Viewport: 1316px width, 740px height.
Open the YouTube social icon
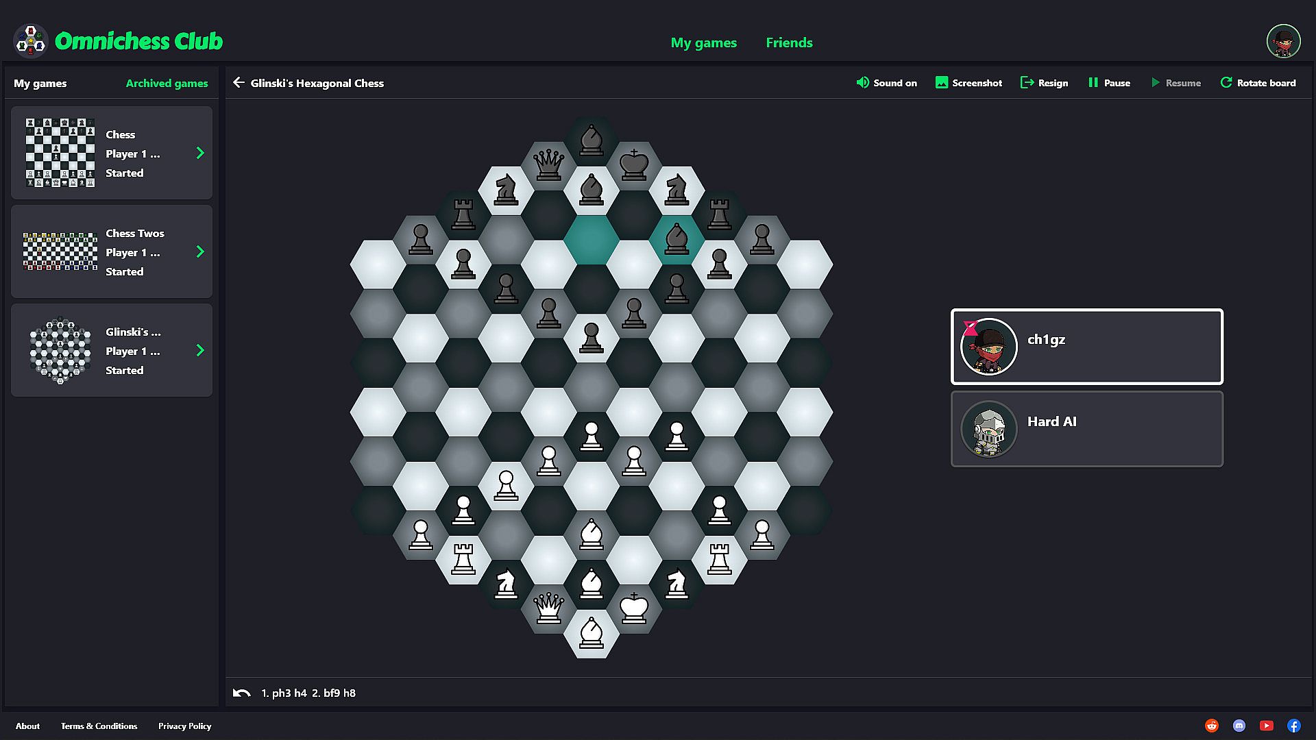[x=1267, y=726]
